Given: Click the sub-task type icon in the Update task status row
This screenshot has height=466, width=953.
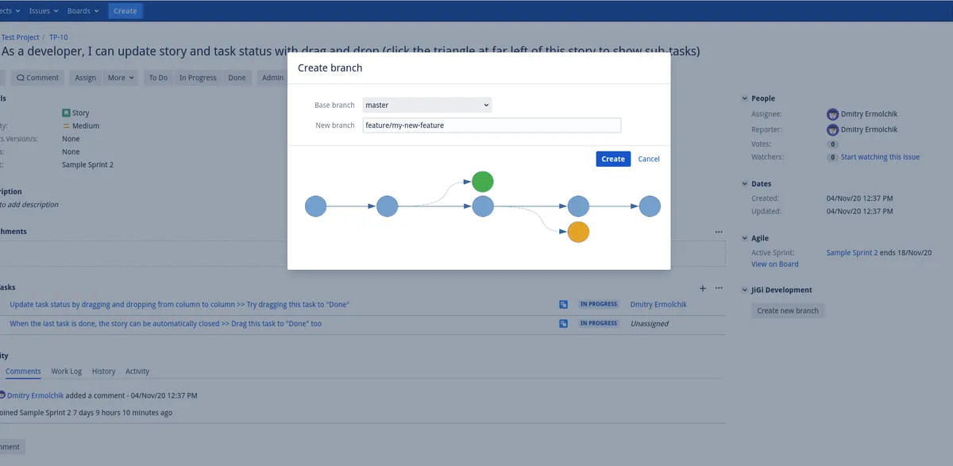Looking at the screenshot, I should tap(563, 305).
